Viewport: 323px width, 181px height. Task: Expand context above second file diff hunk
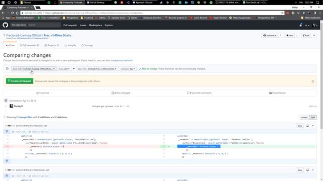(x=7, y=175)
